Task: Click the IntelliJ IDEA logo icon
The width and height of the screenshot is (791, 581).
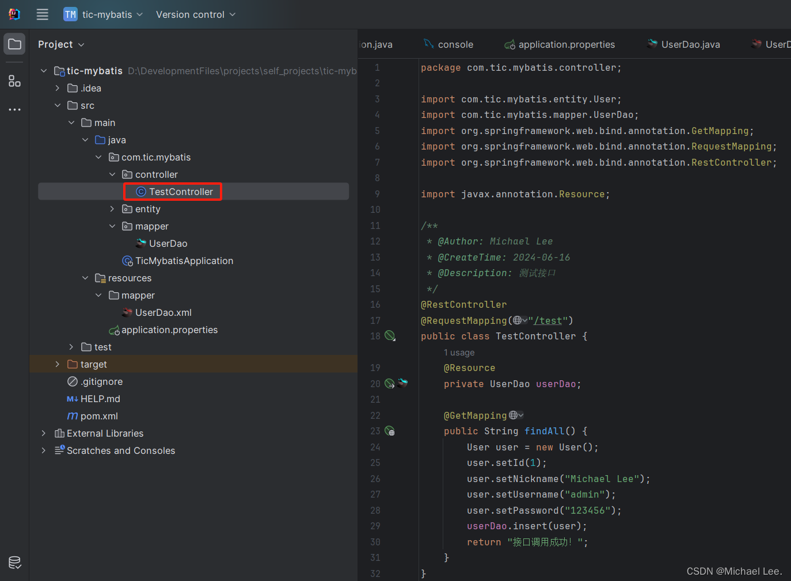Action: click(x=14, y=14)
